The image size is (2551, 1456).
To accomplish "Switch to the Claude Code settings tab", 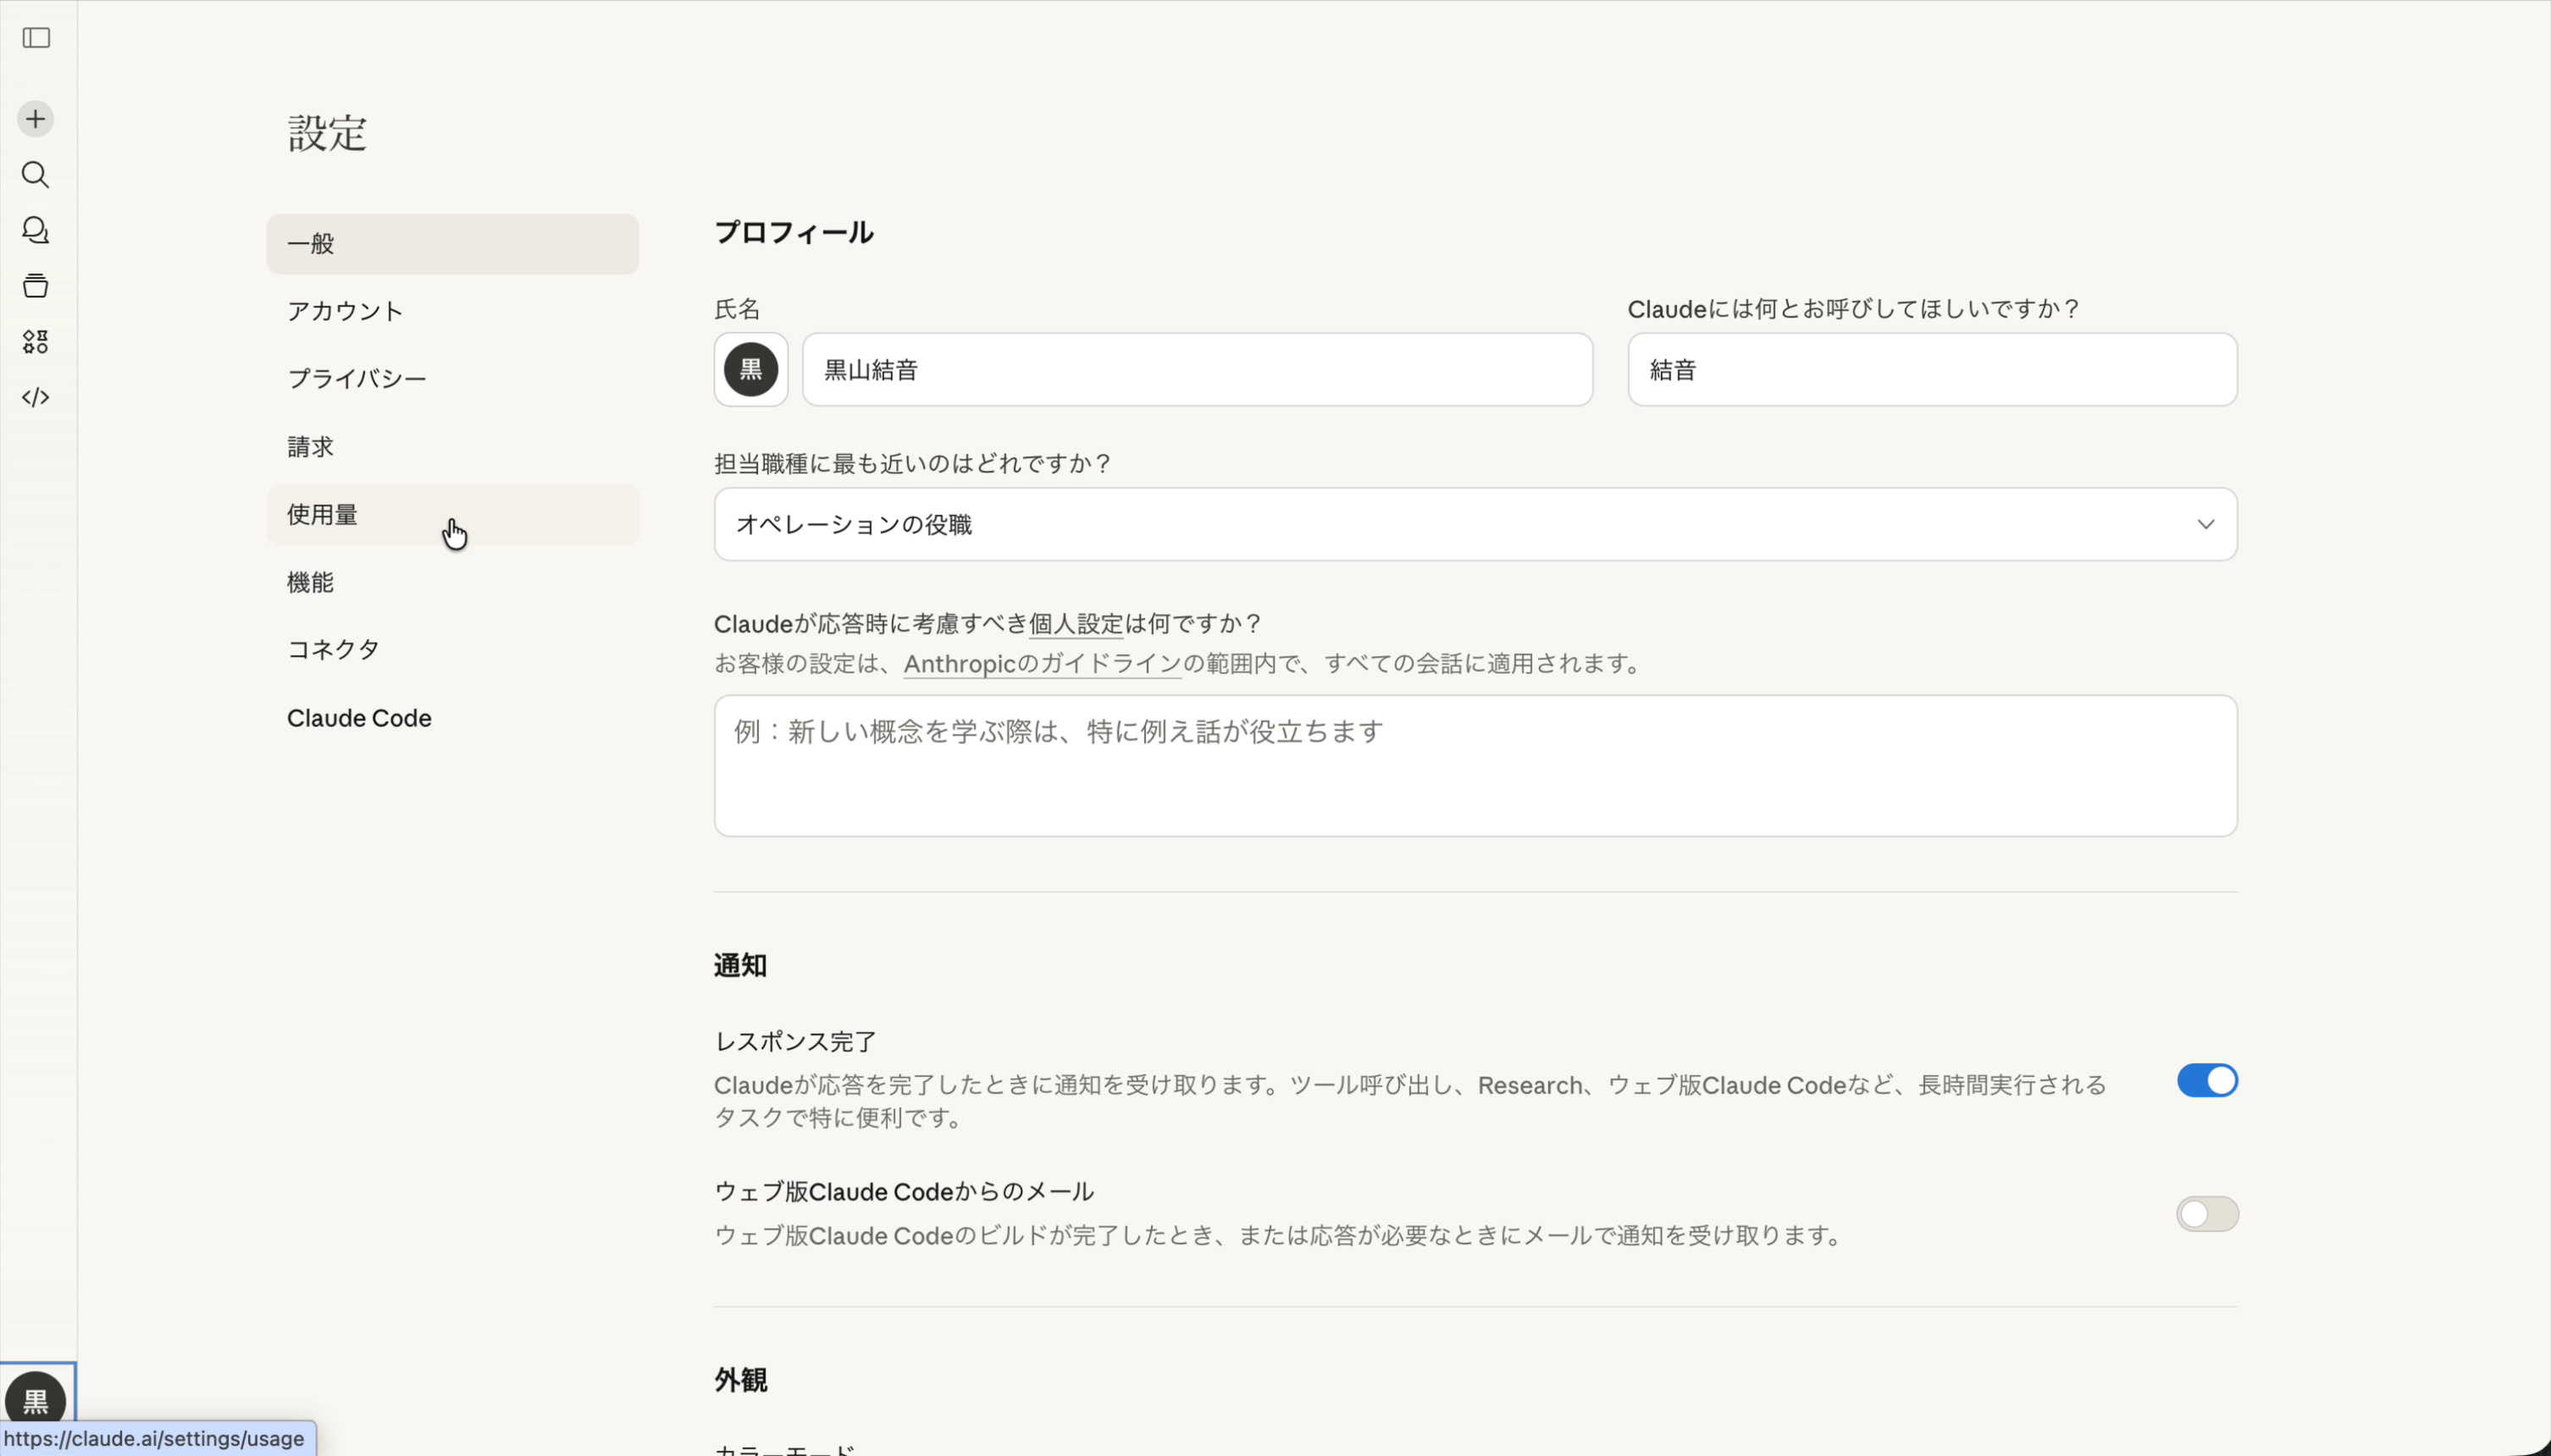I will (358, 717).
